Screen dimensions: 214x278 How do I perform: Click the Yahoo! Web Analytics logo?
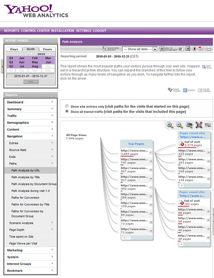(36, 11)
